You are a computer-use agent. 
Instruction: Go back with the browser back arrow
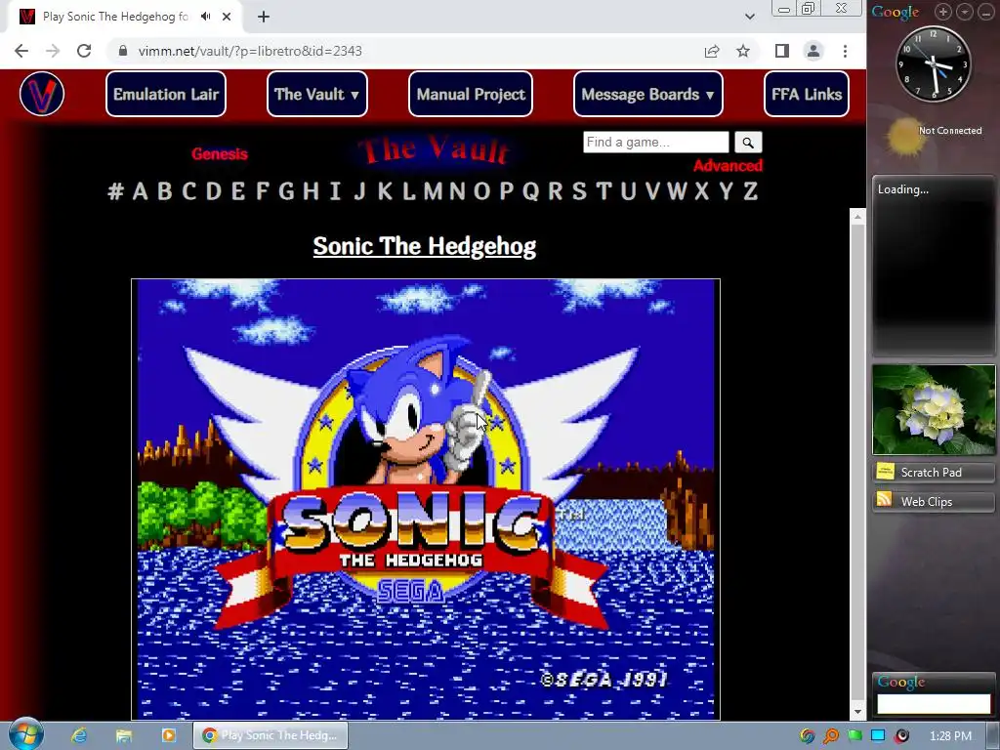coord(21,51)
